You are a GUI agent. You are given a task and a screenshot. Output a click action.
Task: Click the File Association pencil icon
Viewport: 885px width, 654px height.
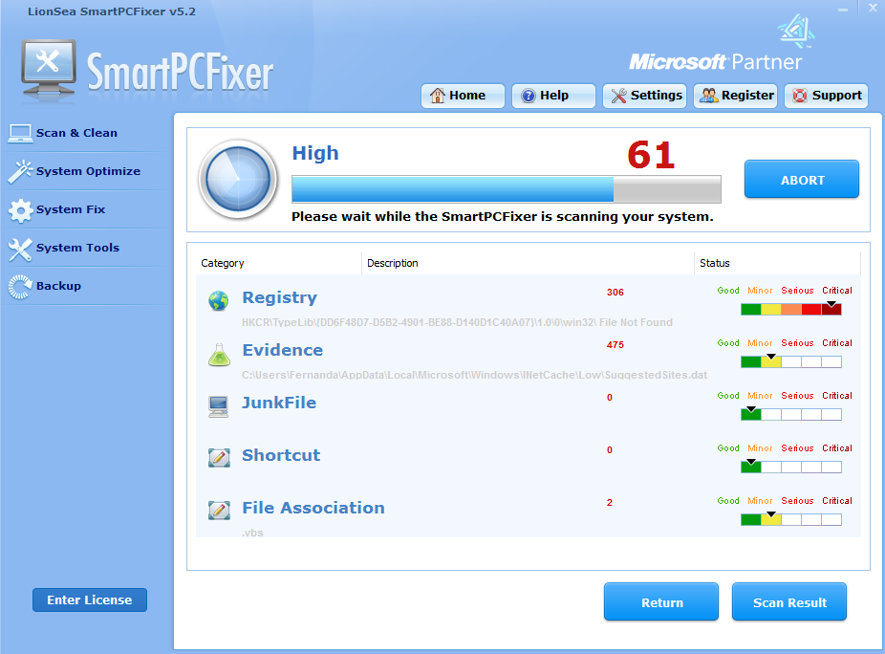(219, 510)
